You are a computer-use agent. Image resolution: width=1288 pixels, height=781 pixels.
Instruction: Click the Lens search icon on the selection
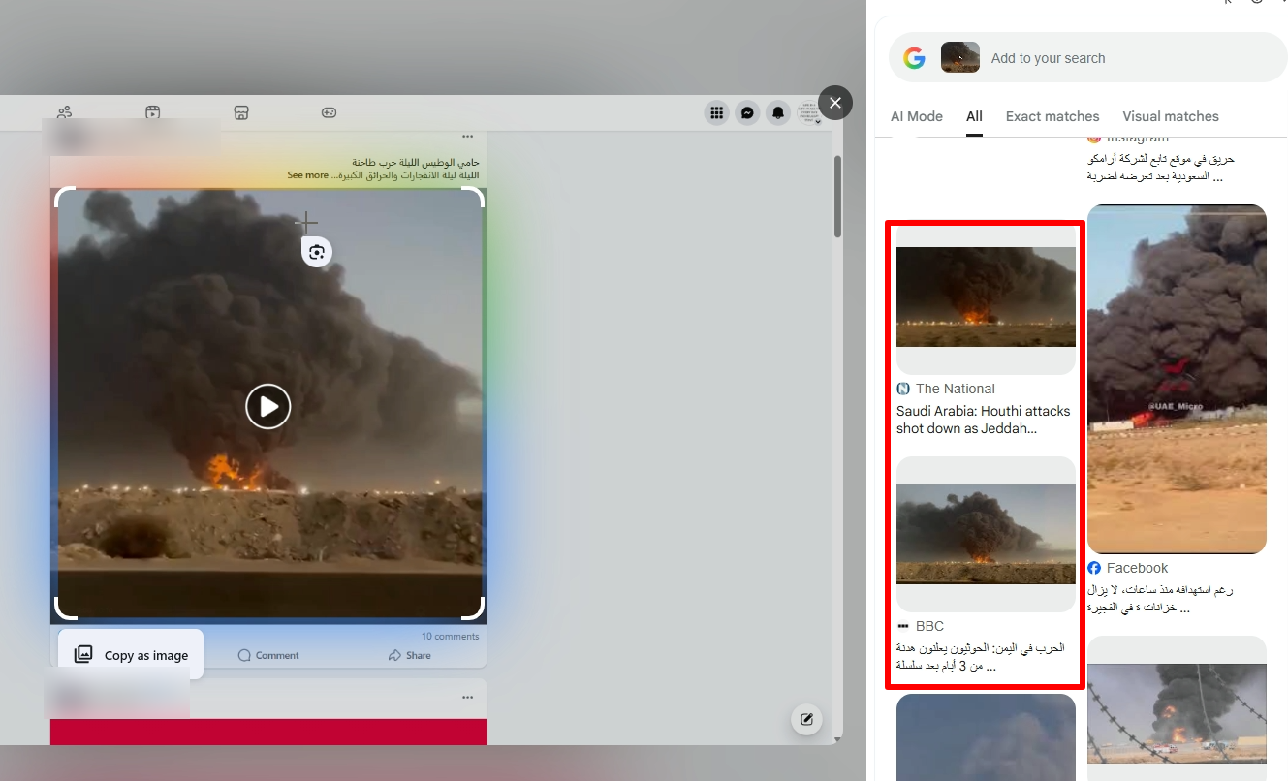(317, 253)
